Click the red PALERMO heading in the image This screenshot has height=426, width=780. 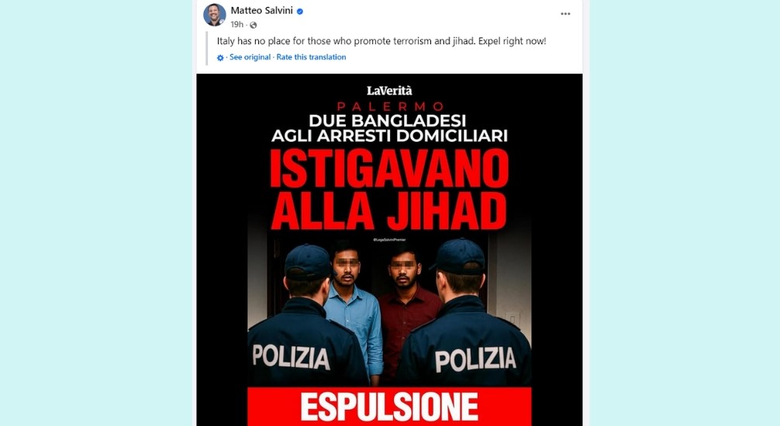390,106
